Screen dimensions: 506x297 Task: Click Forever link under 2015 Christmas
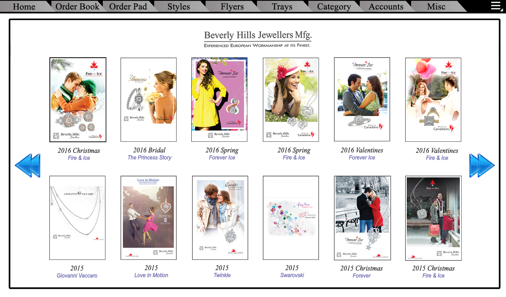point(362,276)
